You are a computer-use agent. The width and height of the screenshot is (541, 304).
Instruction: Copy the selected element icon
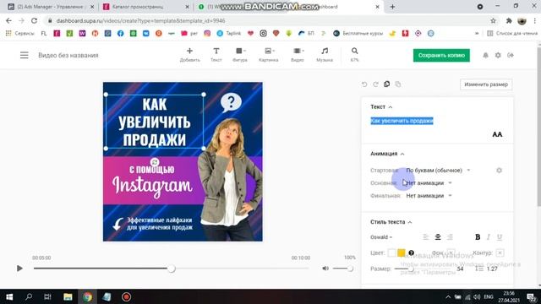coord(387,84)
